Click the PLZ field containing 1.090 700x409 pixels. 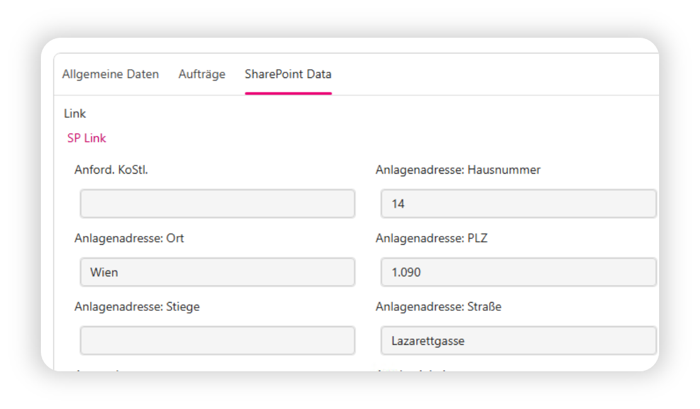point(518,272)
